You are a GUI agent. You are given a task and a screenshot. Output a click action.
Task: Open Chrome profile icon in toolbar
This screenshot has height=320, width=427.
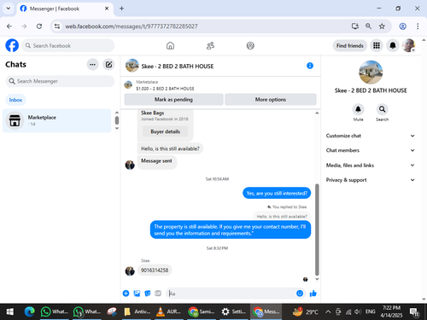coord(402,26)
